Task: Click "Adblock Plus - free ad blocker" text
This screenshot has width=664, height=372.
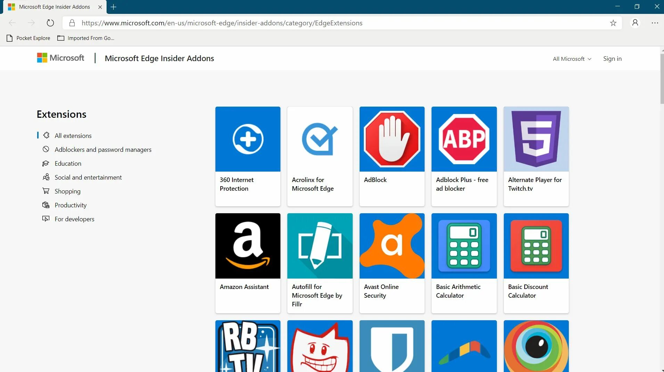Action: pos(462,184)
